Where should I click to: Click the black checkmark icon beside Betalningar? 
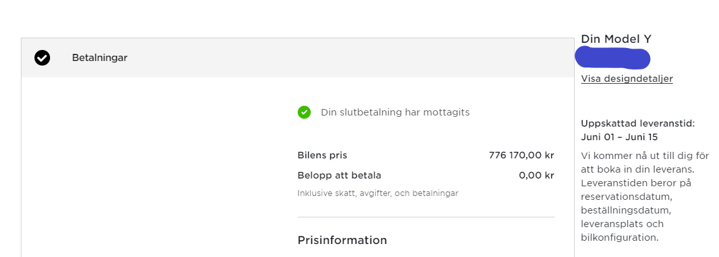pos(42,58)
